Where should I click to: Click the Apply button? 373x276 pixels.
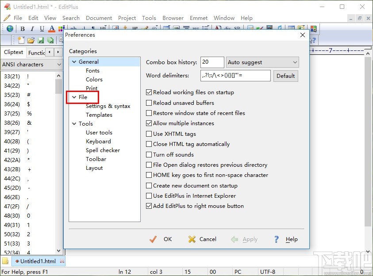(244, 239)
